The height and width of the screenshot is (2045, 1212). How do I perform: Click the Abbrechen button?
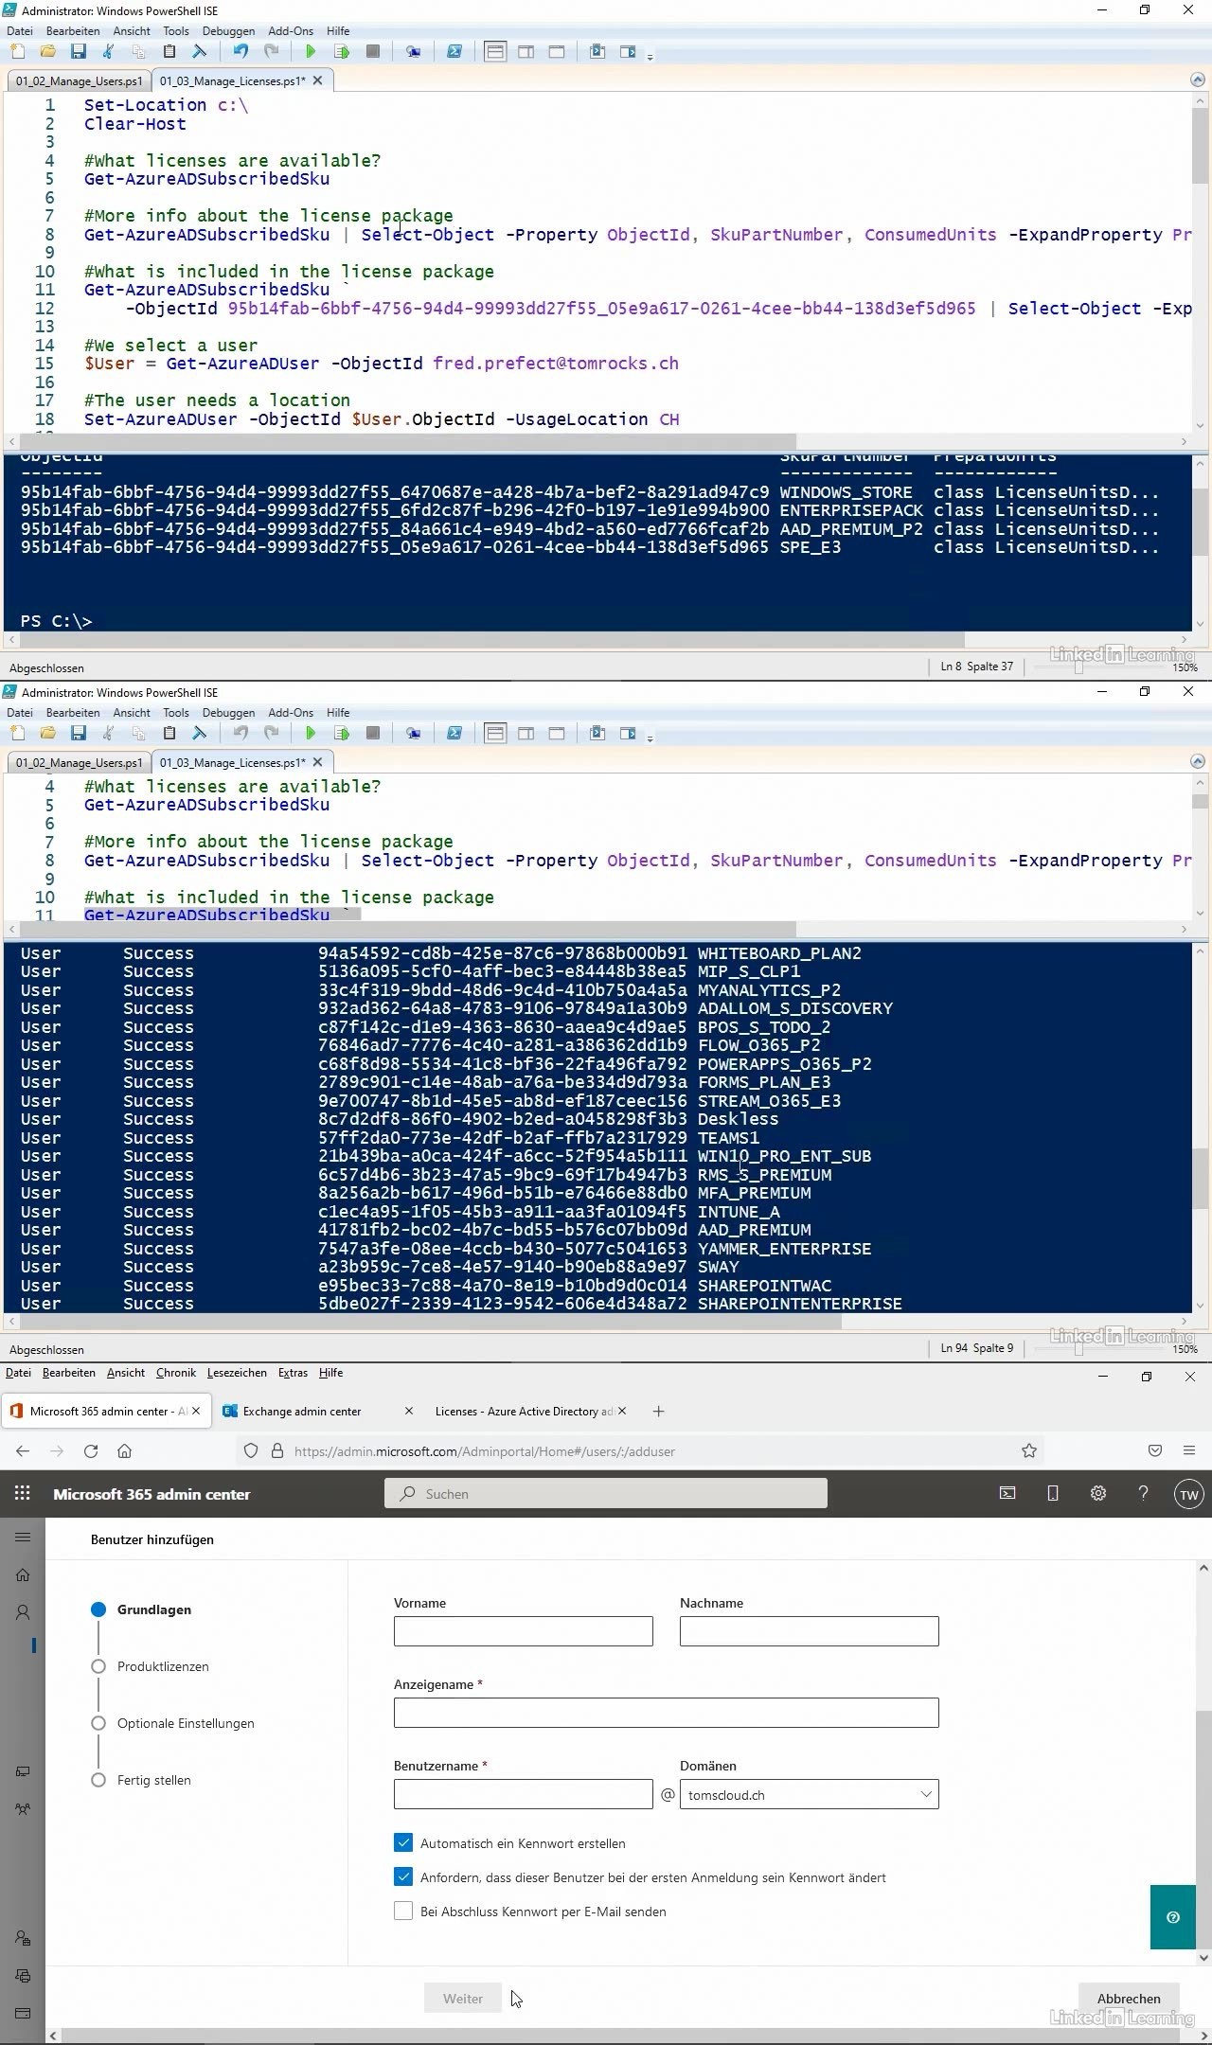pyautogui.click(x=1128, y=1999)
